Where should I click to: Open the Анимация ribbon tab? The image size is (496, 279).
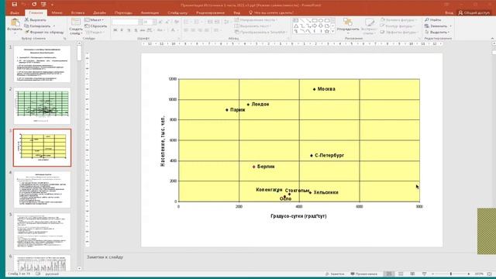pos(150,13)
